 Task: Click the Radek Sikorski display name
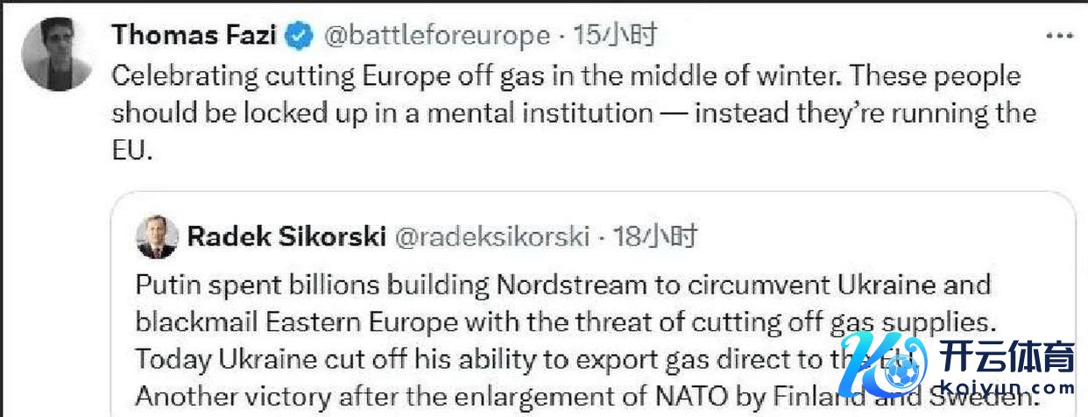click(286, 237)
